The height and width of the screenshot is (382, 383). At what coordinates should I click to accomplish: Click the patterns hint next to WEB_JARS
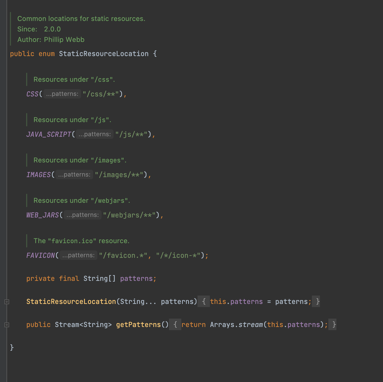[83, 215]
